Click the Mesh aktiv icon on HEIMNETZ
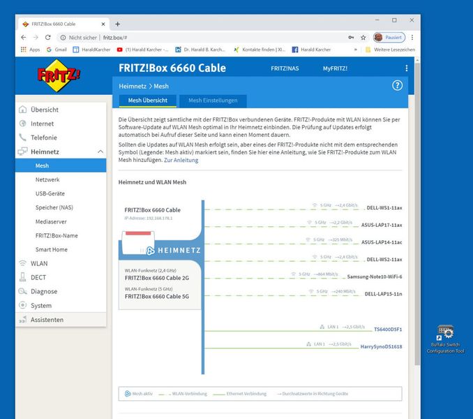 tap(150, 251)
